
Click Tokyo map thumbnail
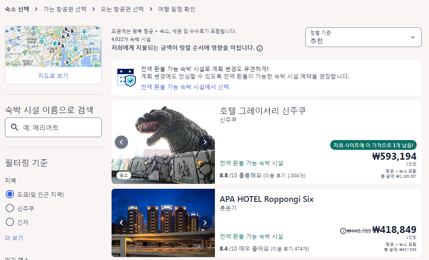point(53,47)
